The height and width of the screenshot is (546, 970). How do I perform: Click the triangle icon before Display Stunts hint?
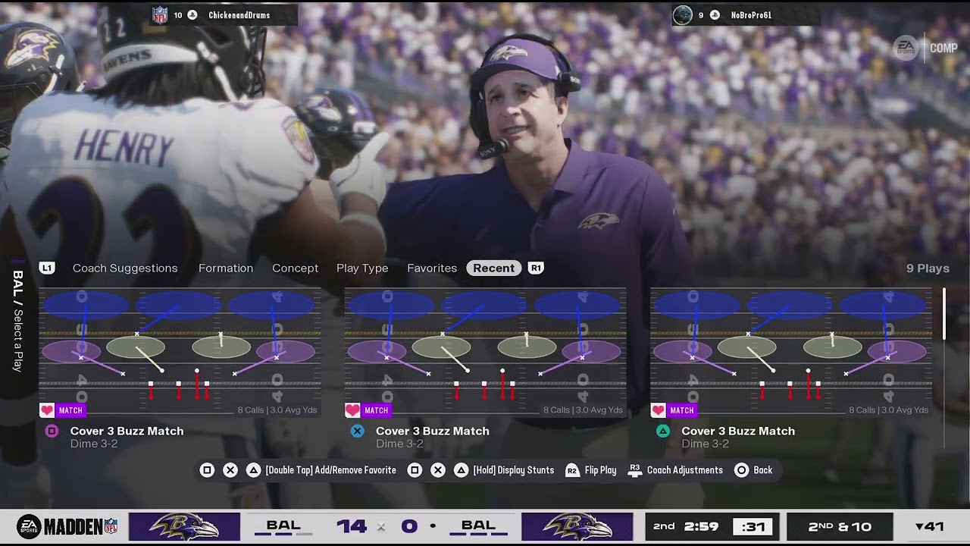[461, 470]
